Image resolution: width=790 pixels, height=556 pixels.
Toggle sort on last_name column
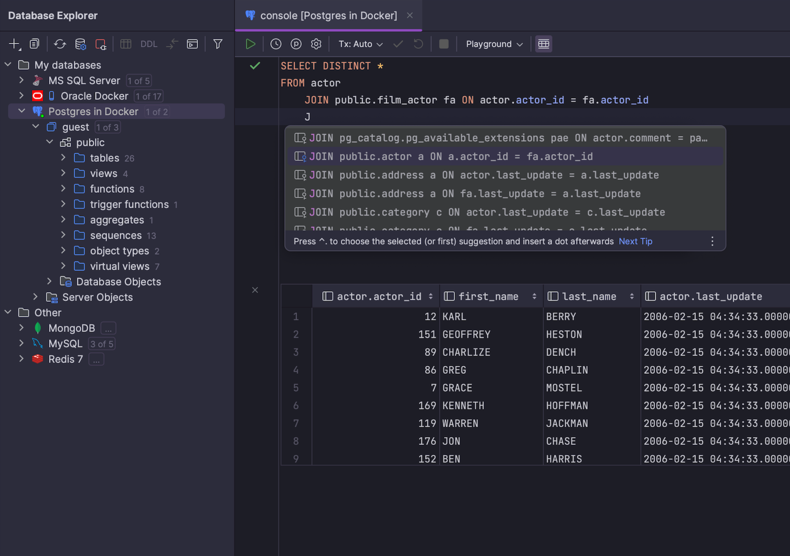pos(632,296)
